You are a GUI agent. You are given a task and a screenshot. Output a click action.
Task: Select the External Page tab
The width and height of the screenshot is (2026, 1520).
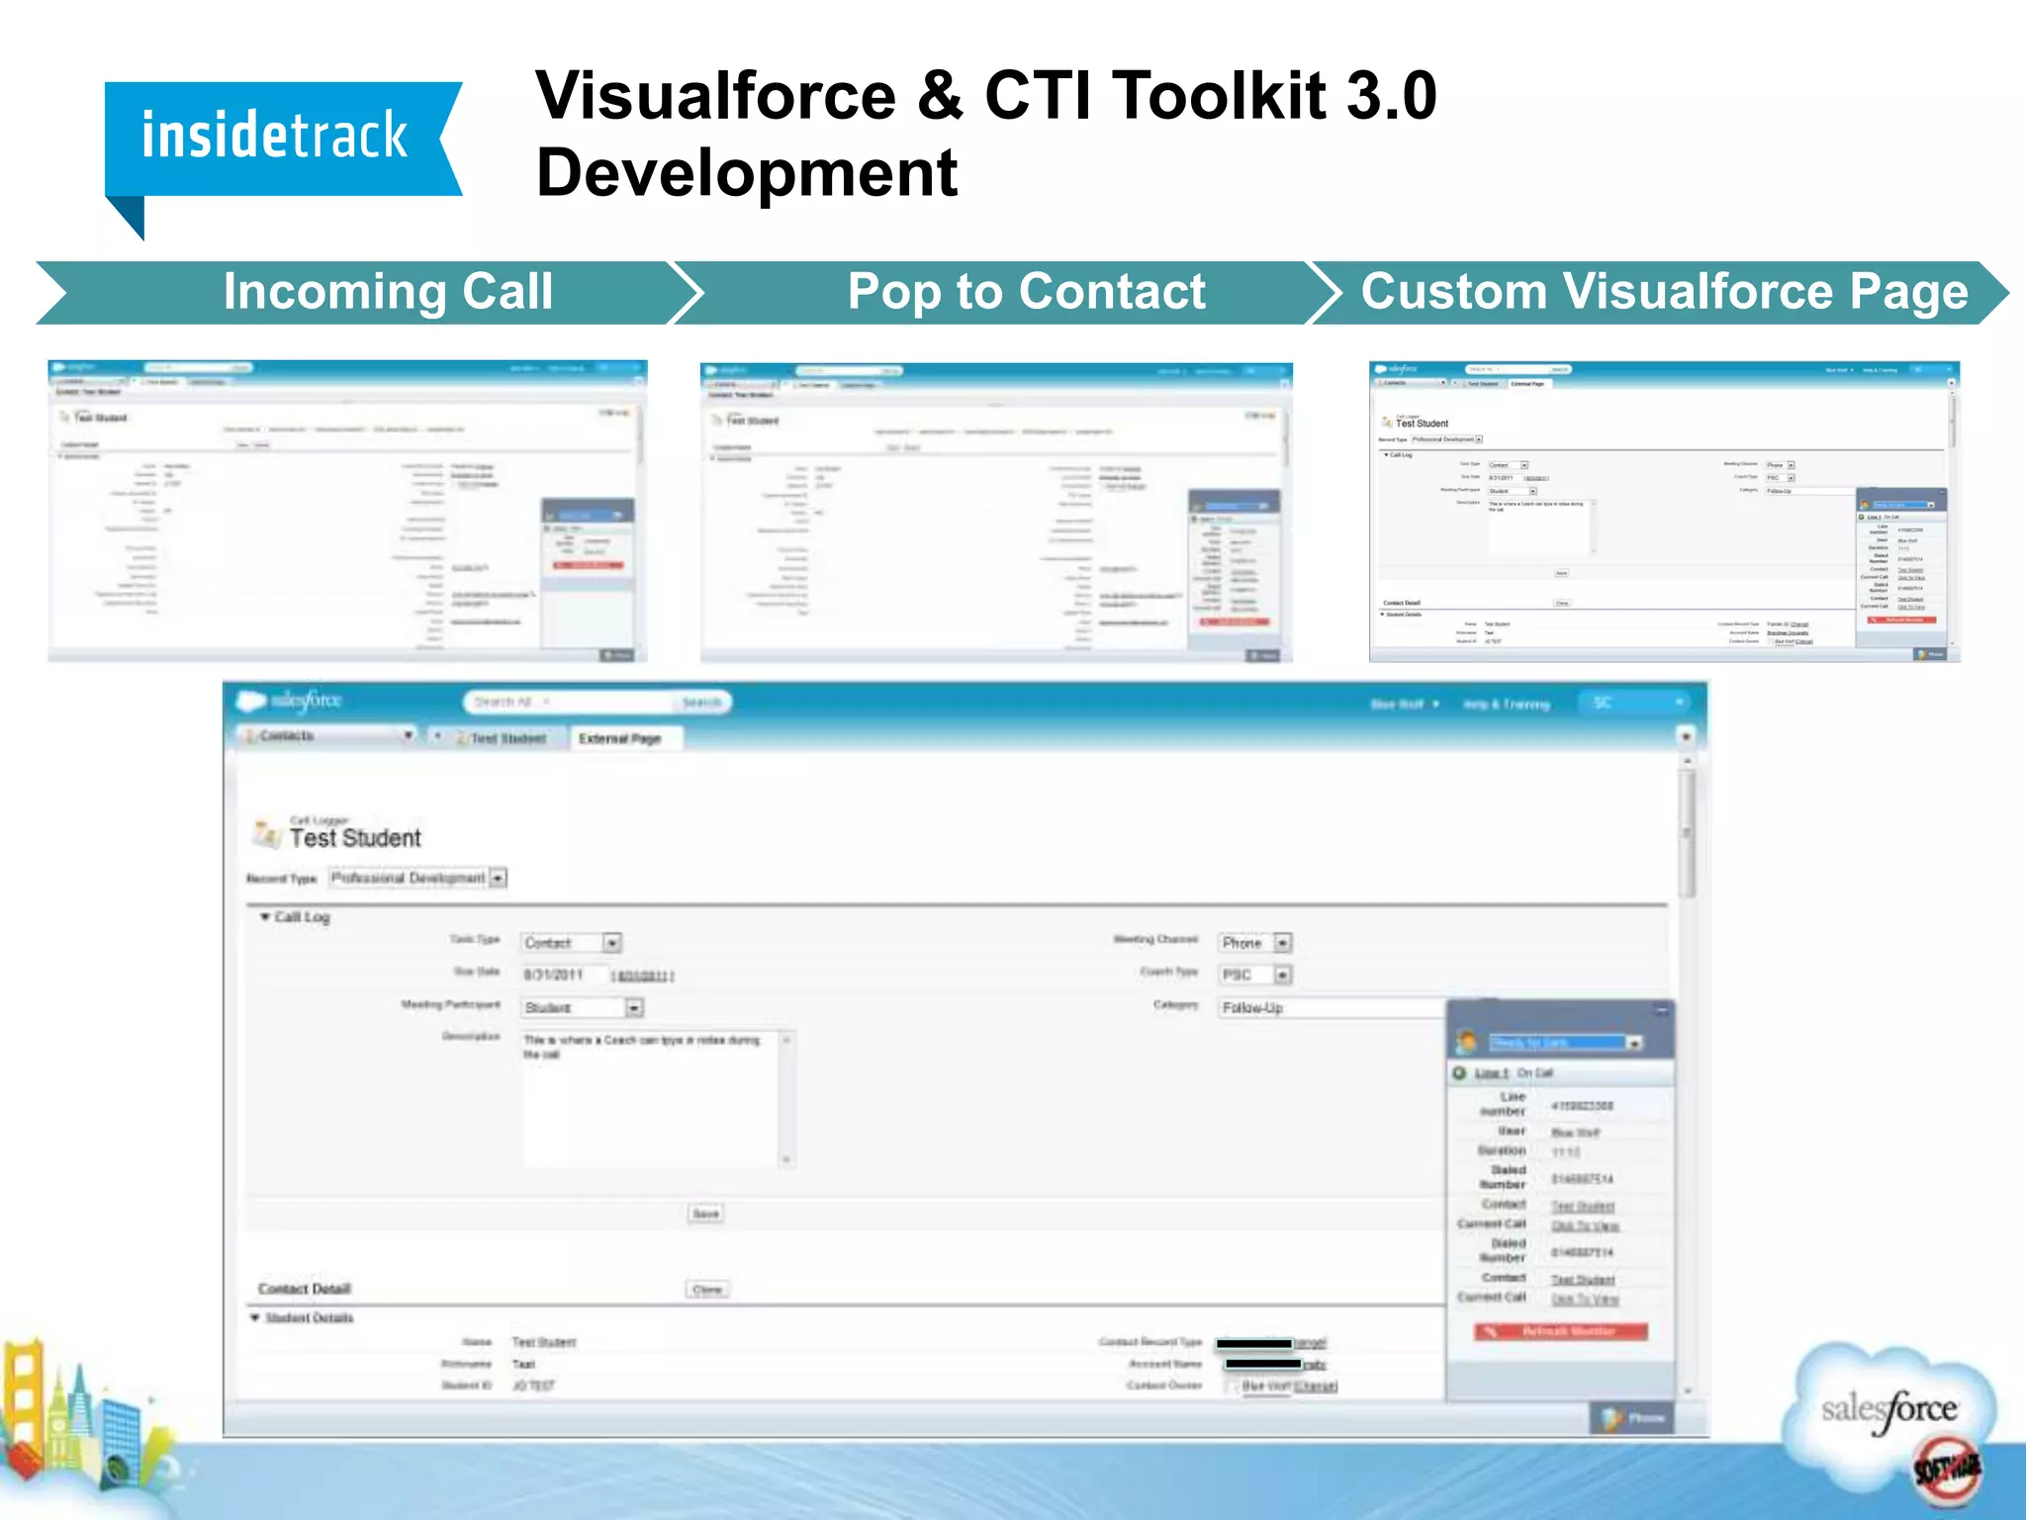coord(620,738)
